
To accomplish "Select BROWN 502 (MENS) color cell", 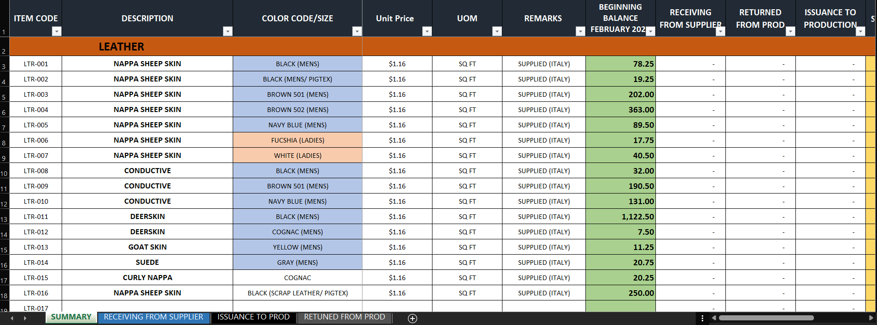I will 298,110.
